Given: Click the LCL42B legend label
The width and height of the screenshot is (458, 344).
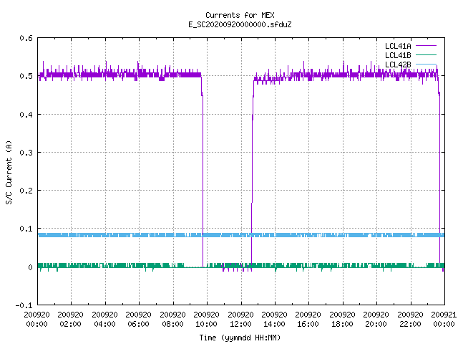Looking at the screenshot, I should [398, 64].
